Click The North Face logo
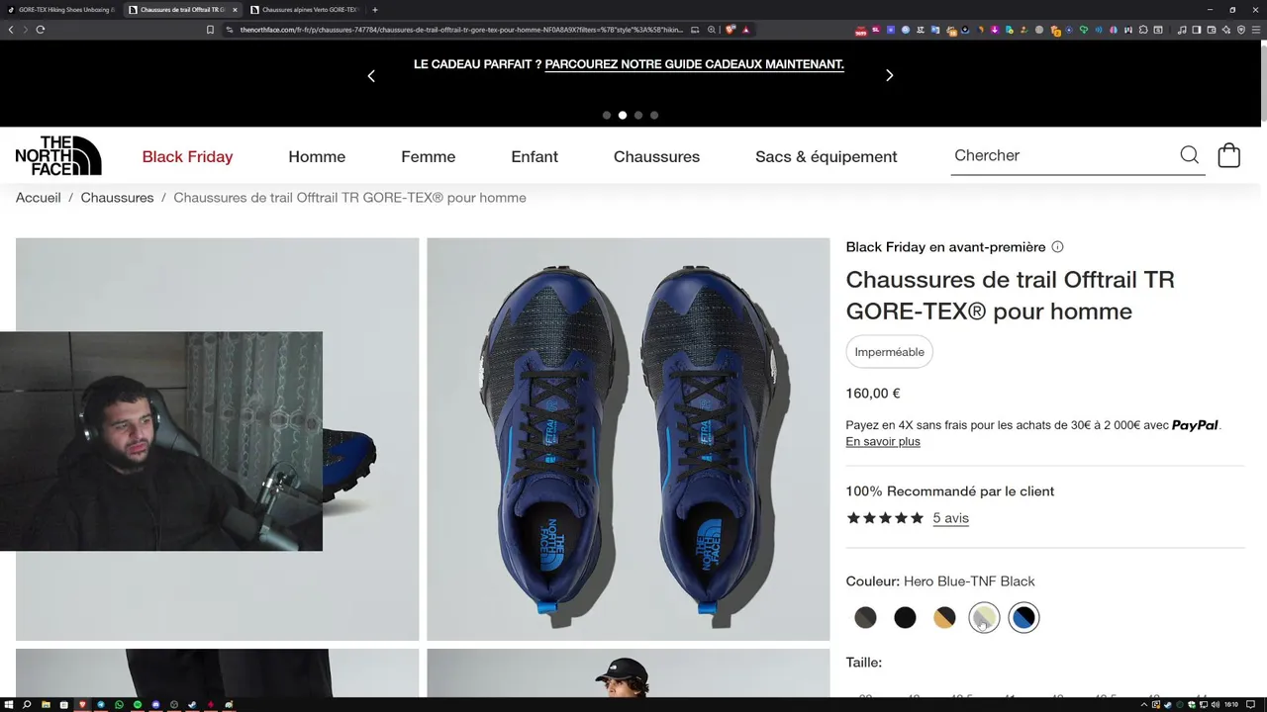Screen dimensions: 1267x712 click(58, 155)
